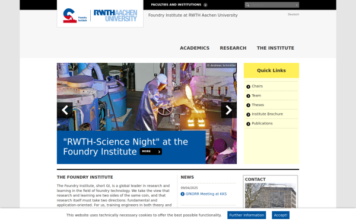
Task: Open the Team quick link
Action: (256, 95)
